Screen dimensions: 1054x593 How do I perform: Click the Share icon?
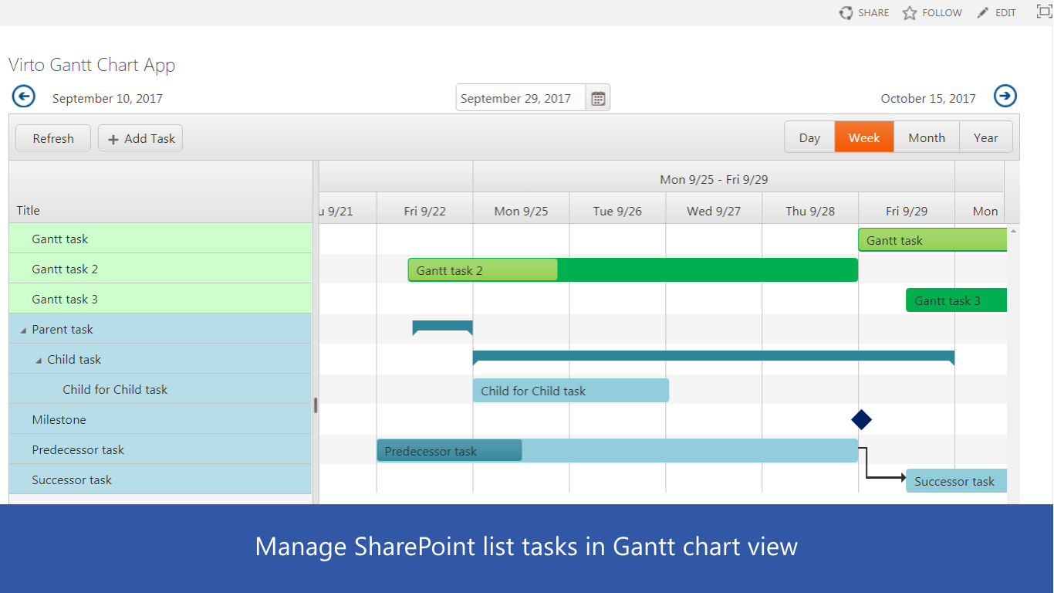846,13
